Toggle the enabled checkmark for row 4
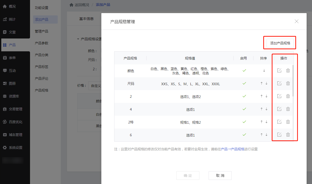 point(244,109)
